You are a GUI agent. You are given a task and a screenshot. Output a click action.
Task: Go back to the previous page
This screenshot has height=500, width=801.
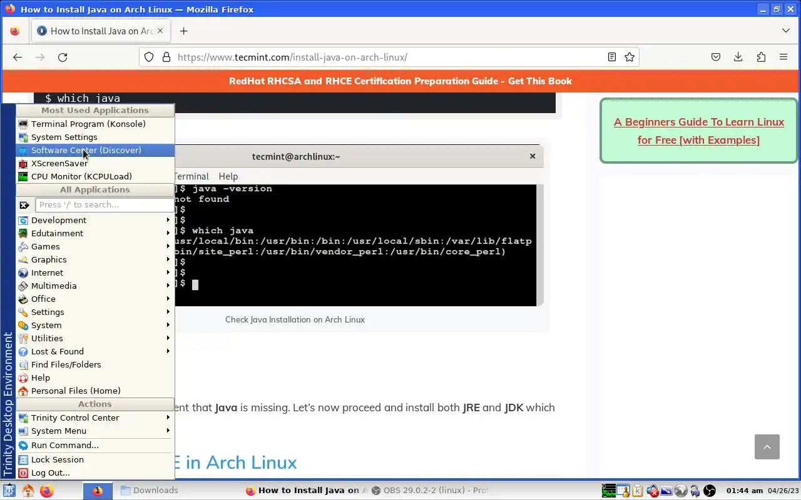click(18, 57)
